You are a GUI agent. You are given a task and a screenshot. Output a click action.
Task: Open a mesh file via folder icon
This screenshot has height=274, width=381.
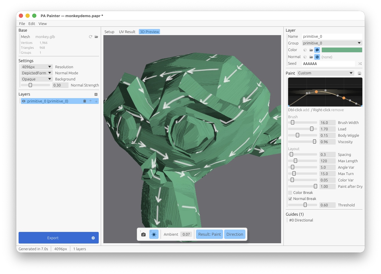point(96,37)
